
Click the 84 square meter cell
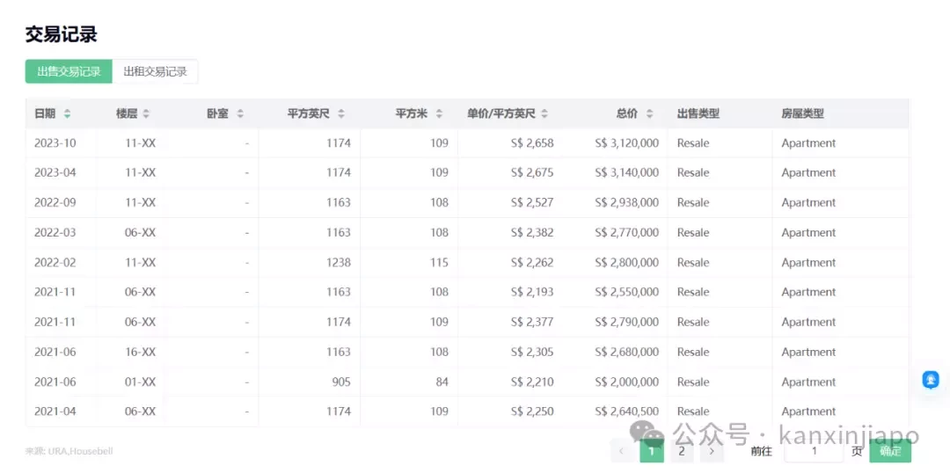coord(442,382)
